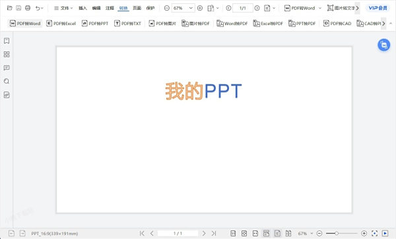Toggle continuous scrolling mode in status bar
Viewport: 396px width, 239px height.
[266, 234]
